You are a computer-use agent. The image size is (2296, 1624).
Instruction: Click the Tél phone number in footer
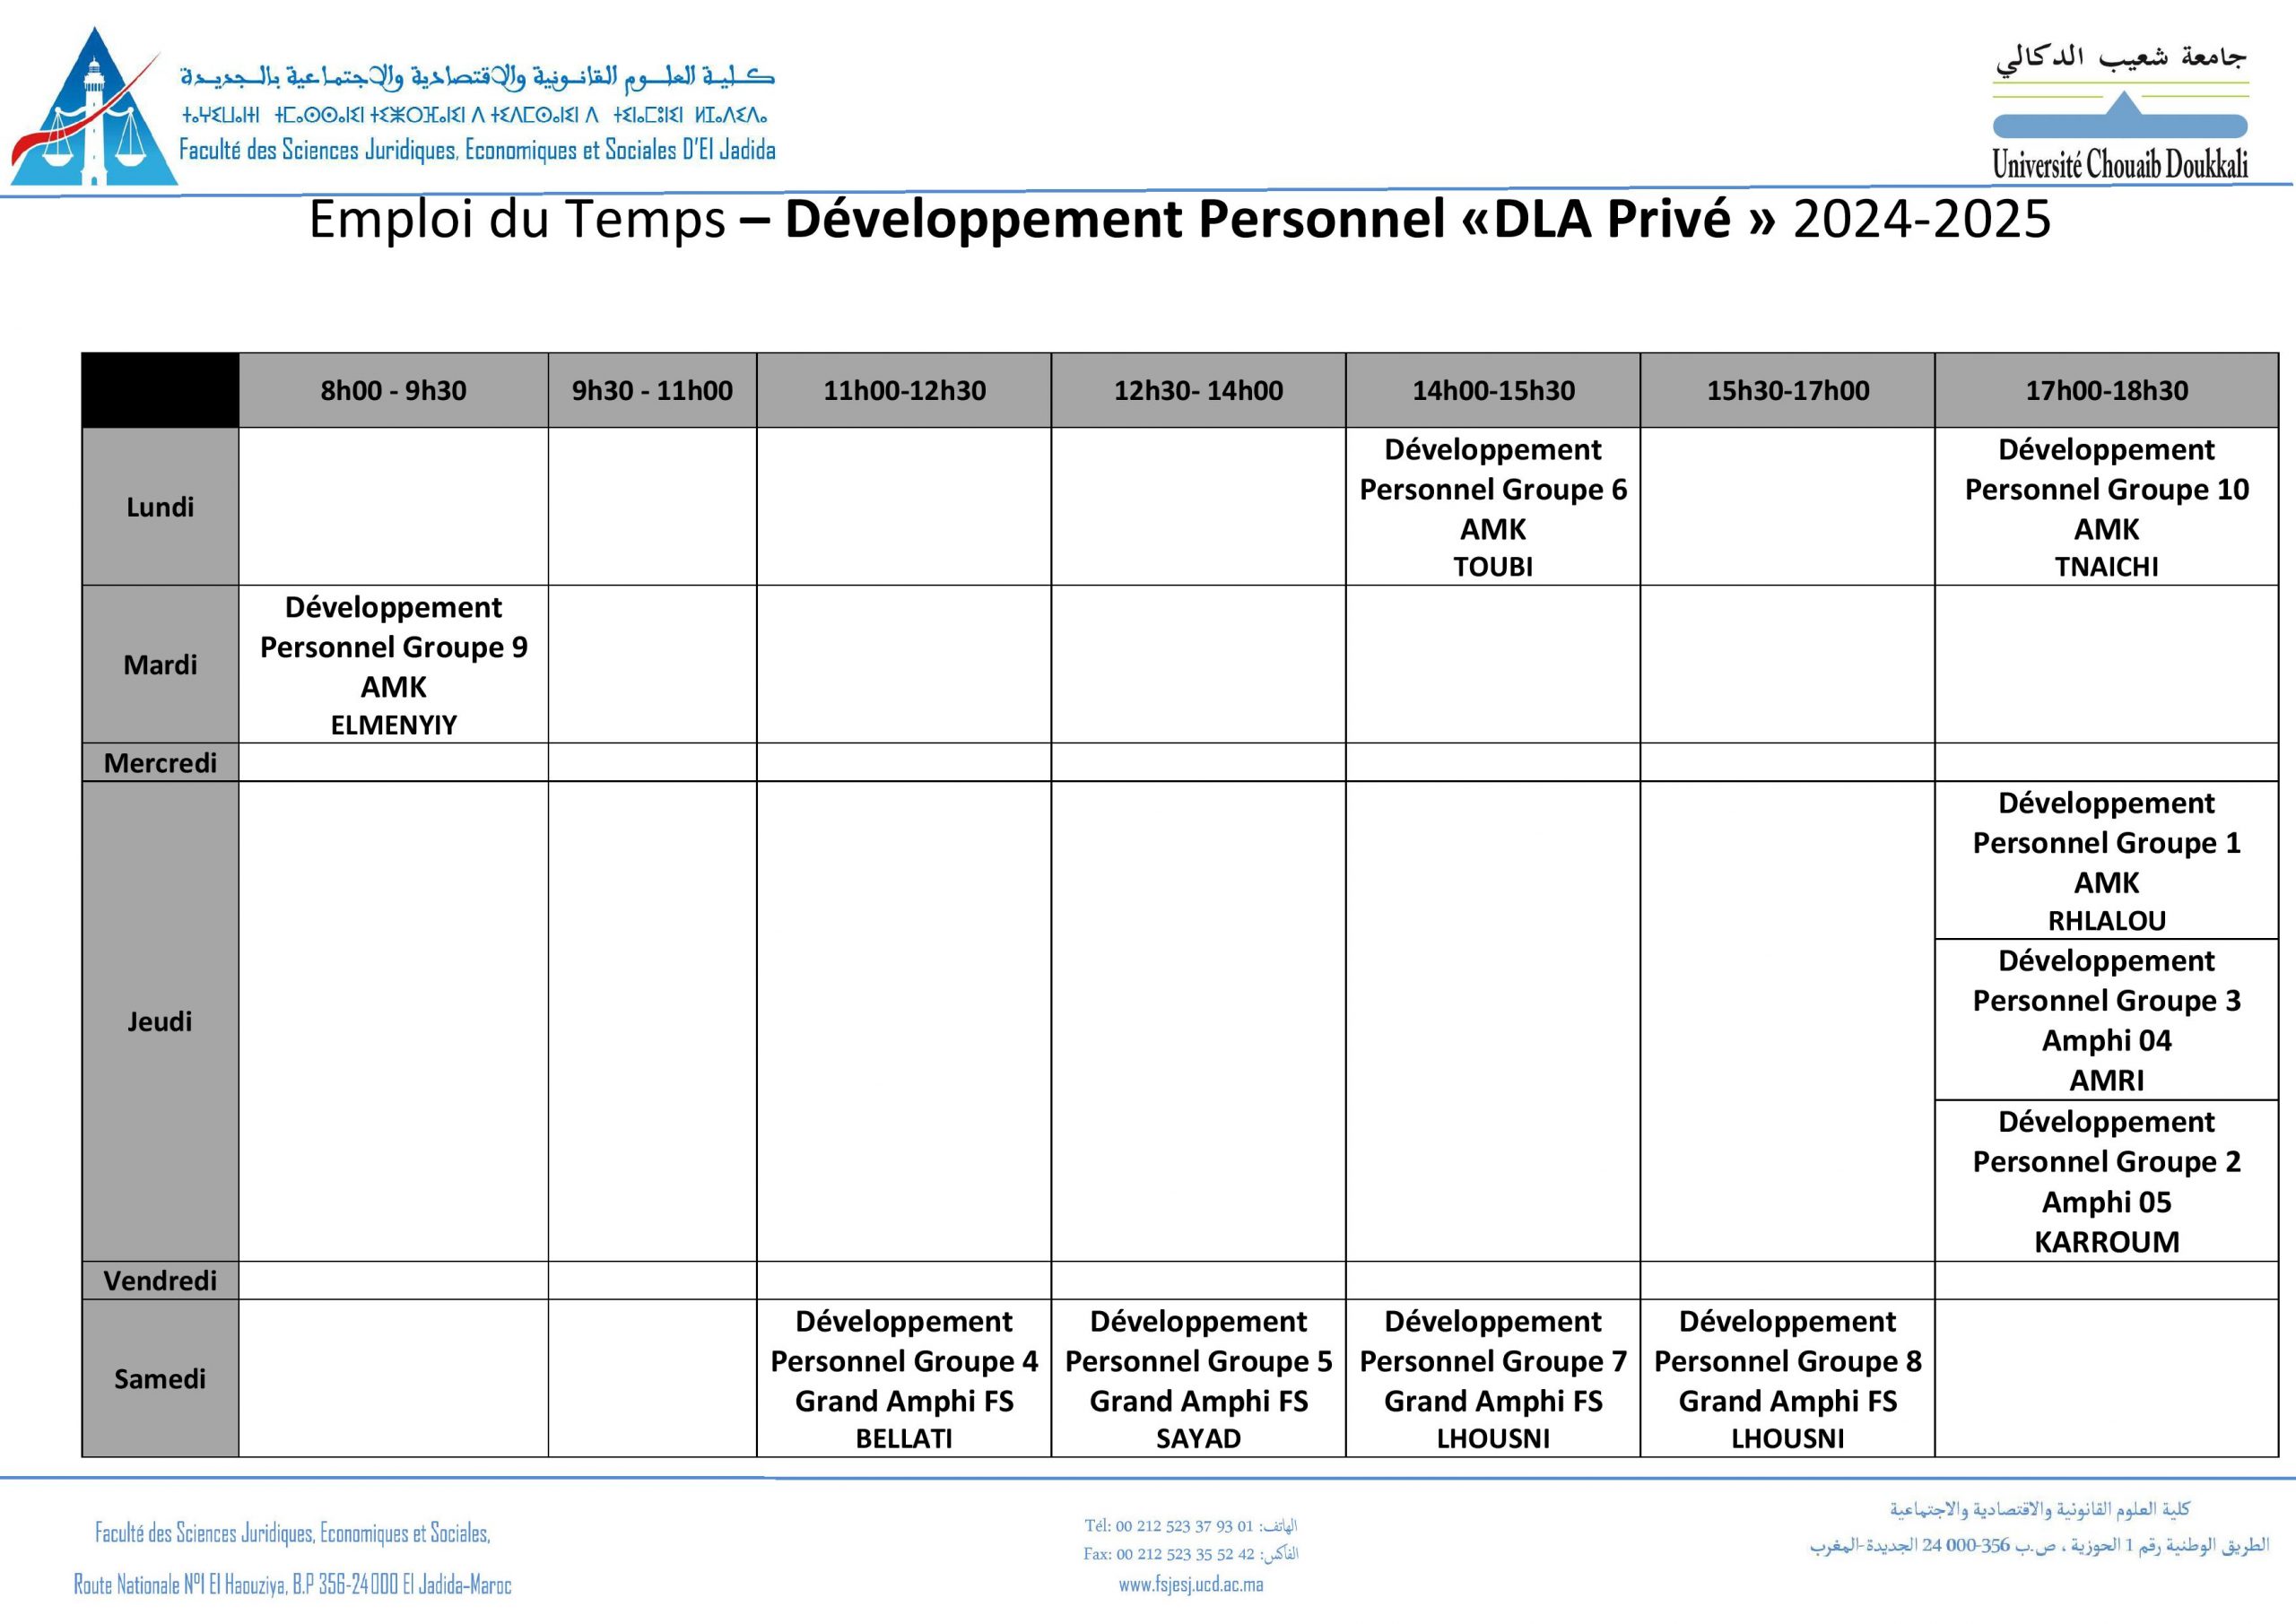(x=1190, y=1526)
